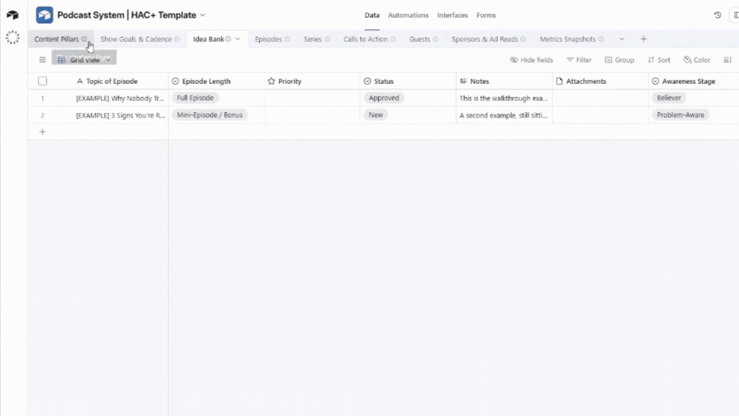
Task: Click the 'A second example, still sitti...' note
Action: (504, 115)
